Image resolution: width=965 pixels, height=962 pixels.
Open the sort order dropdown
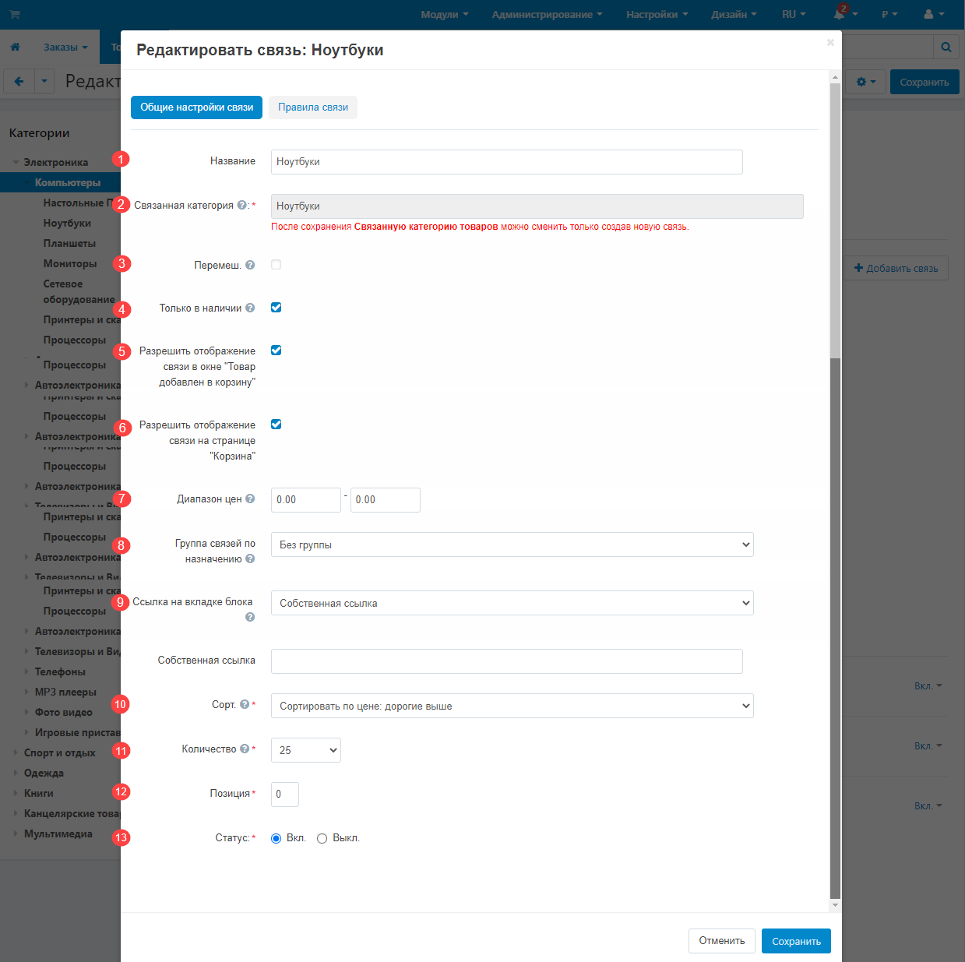[x=512, y=706]
